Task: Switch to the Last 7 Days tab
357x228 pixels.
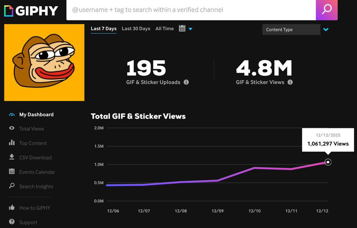Action: point(104,29)
